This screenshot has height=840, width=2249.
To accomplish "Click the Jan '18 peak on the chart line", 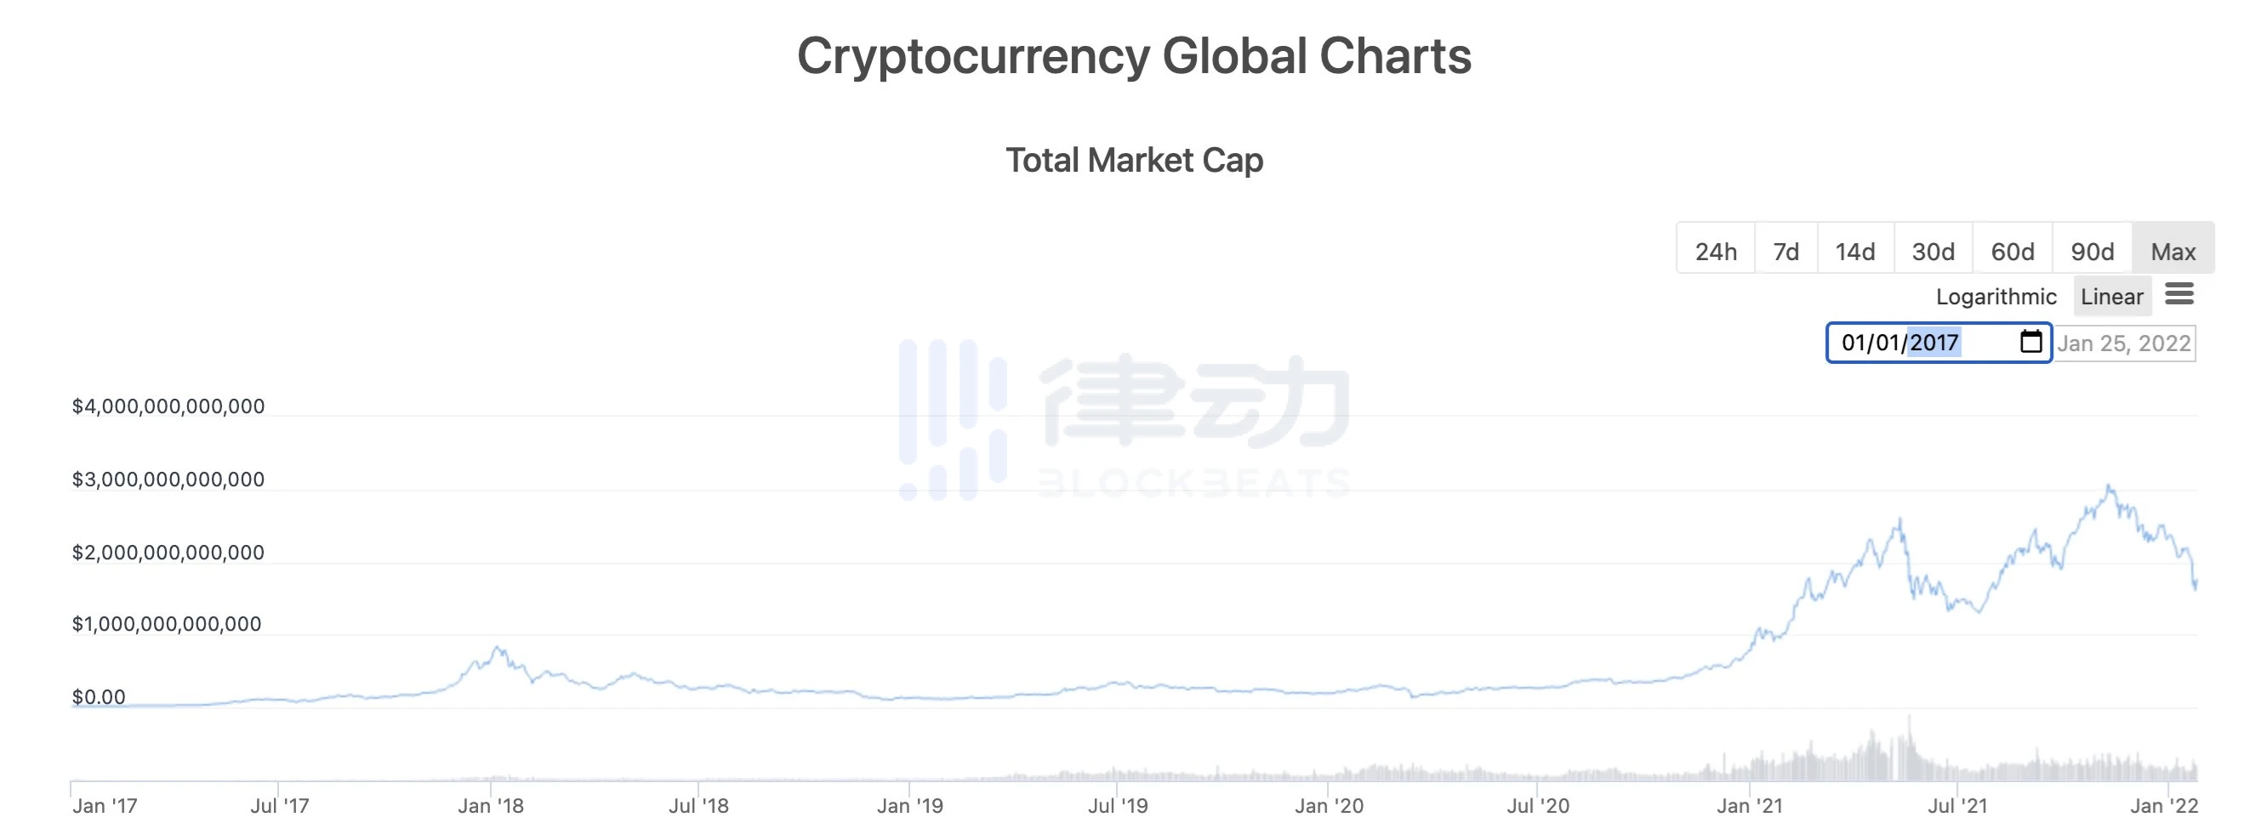I will (497, 647).
